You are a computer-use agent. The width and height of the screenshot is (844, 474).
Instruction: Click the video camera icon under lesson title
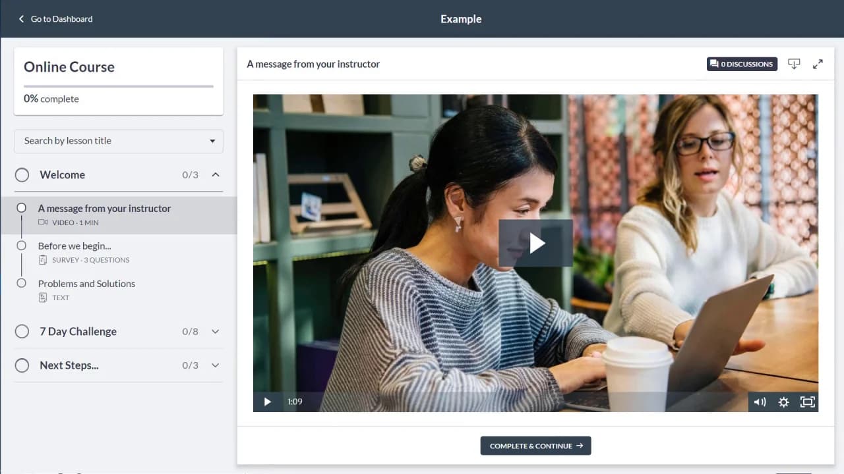point(42,223)
